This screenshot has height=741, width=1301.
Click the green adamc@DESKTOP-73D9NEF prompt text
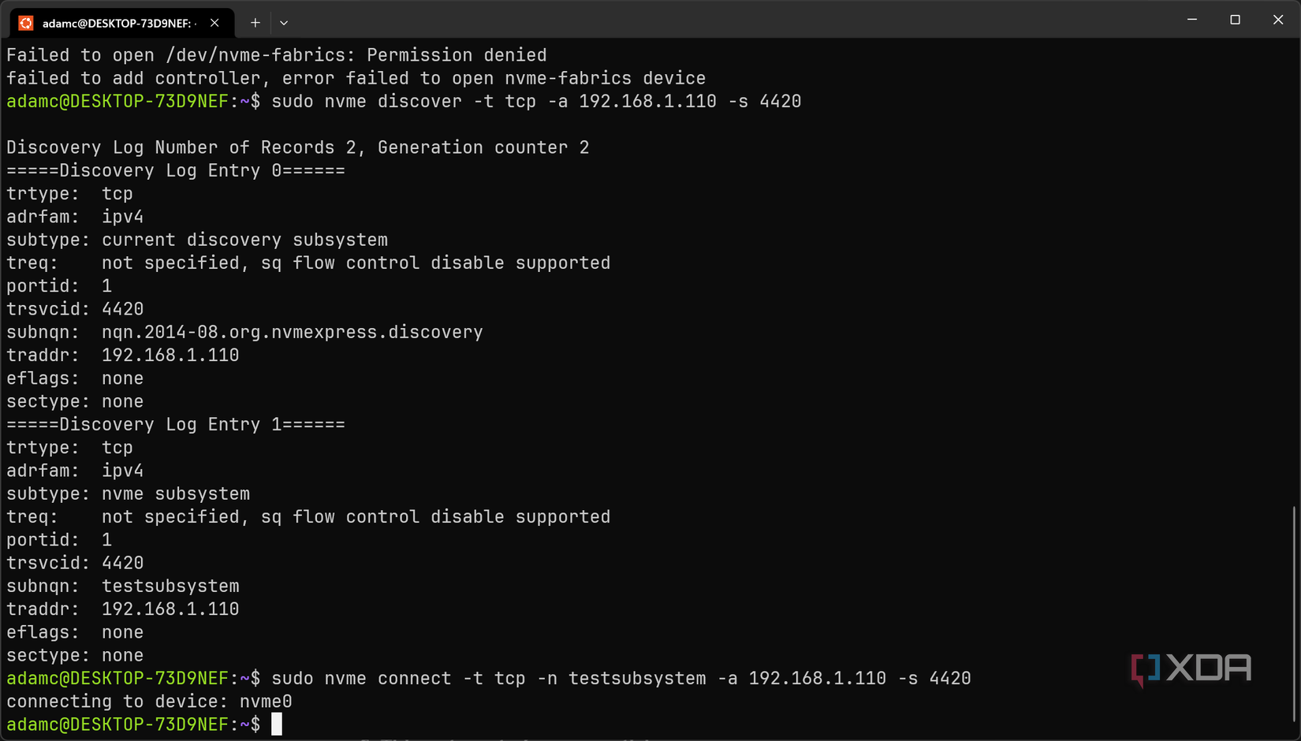click(118, 724)
